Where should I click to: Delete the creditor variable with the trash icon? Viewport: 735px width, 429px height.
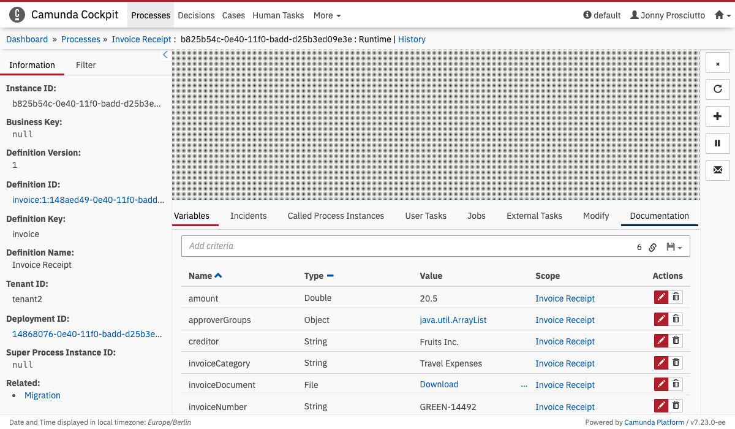pyautogui.click(x=676, y=341)
